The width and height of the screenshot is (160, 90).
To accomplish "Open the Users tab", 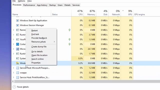I will 60,5.
